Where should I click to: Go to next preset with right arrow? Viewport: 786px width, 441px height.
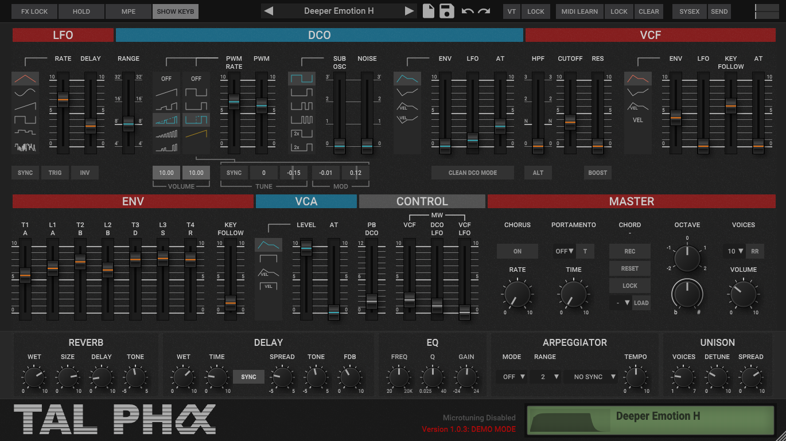coord(409,11)
